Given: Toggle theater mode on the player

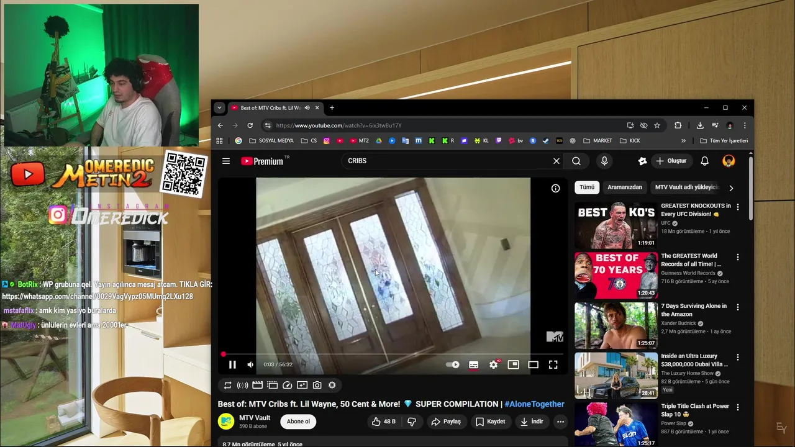Looking at the screenshot, I should pos(533,365).
